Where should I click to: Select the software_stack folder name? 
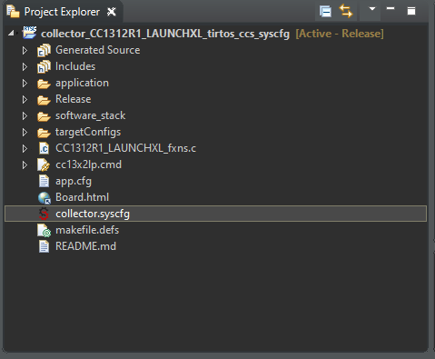click(x=91, y=115)
